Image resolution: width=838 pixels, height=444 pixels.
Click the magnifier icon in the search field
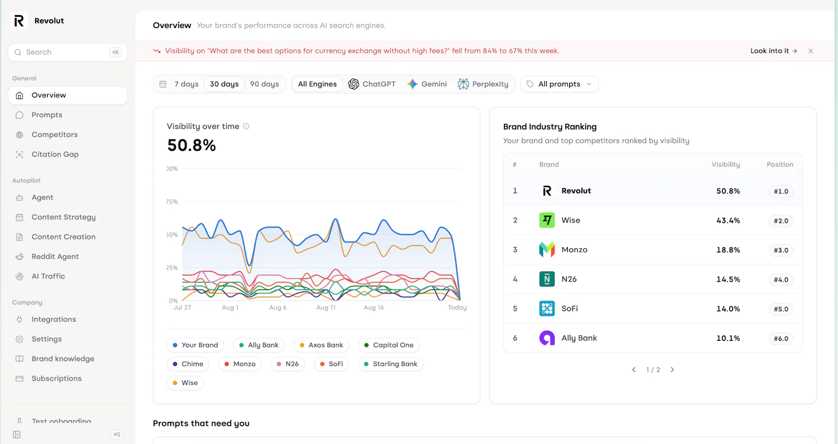coord(18,52)
